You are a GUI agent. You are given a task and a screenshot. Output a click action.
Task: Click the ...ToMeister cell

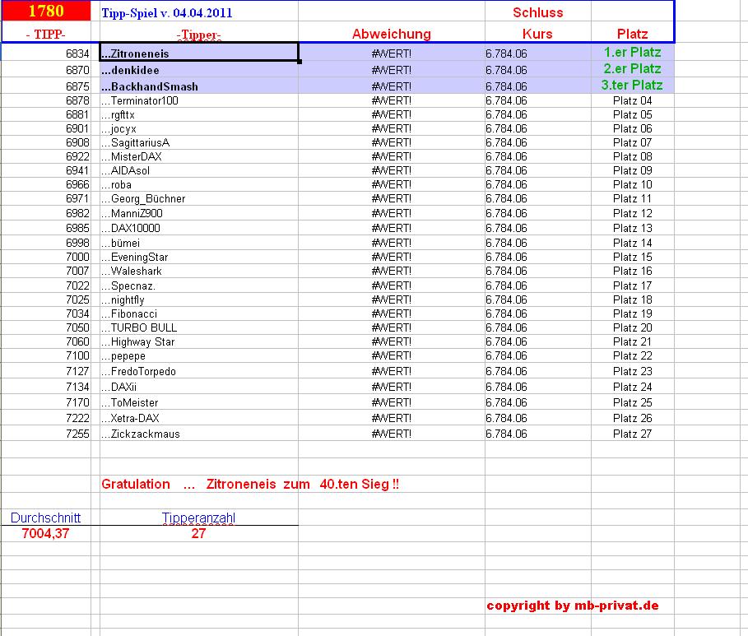coord(199,402)
